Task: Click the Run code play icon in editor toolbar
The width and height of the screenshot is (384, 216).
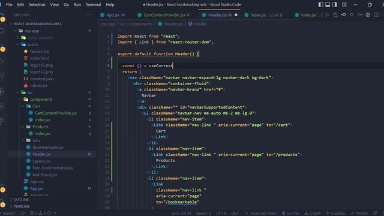Action: tap(328, 15)
